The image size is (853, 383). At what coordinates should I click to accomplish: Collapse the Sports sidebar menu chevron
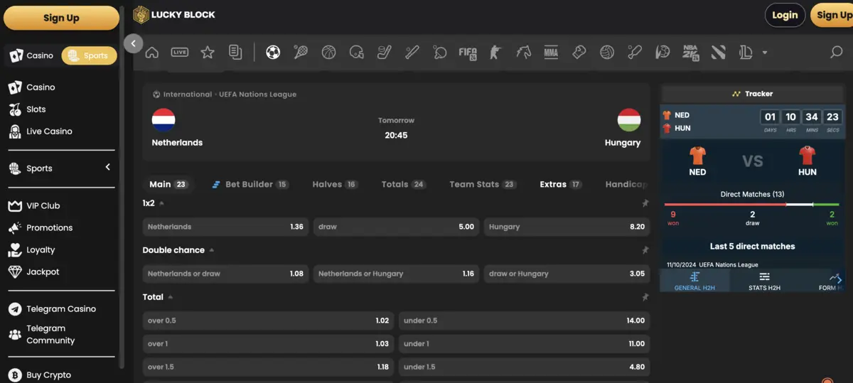(x=108, y=168)
